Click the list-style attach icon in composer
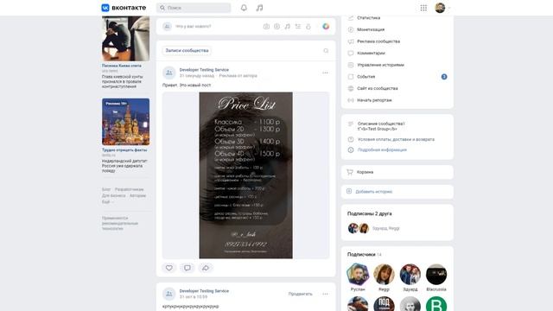This screenshot has height=311, width=553. [x=298, y=27]
